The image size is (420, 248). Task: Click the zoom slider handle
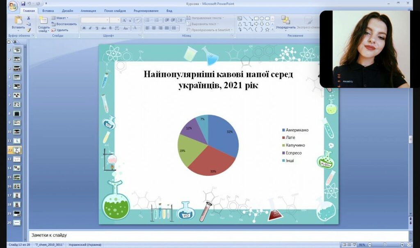click(385, 245)
